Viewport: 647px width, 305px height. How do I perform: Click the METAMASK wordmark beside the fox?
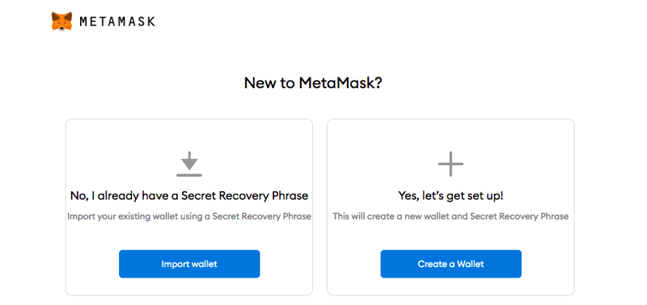[117, 22]
